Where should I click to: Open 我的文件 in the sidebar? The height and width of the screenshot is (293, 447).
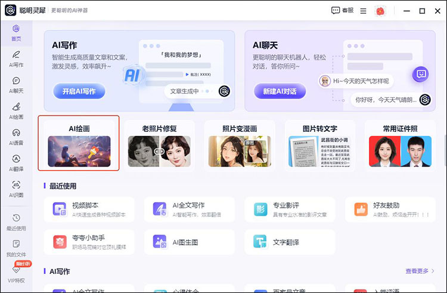coord(16,248)
